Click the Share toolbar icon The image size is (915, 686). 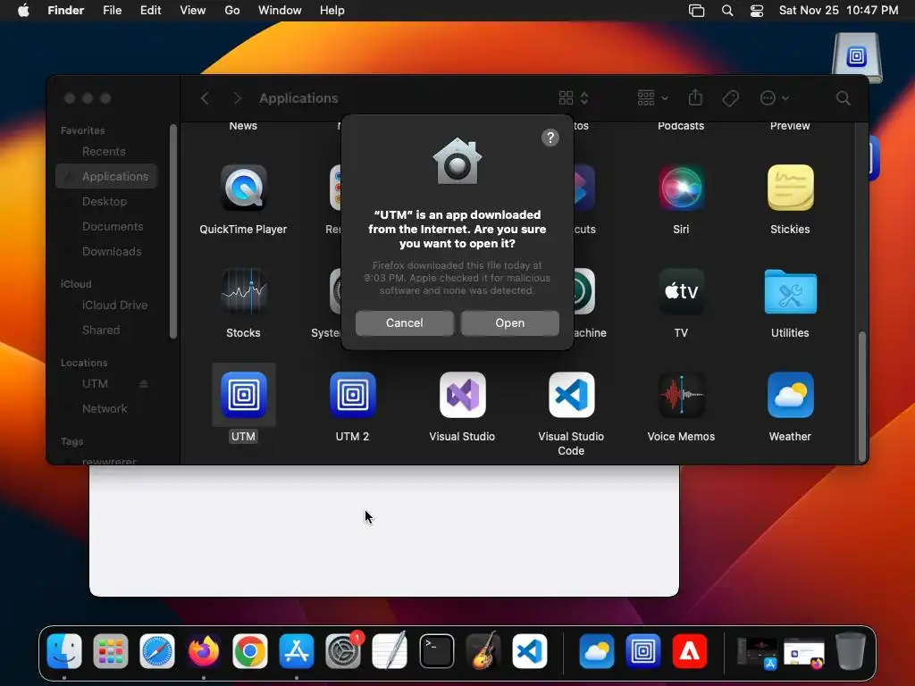[695, 98]
